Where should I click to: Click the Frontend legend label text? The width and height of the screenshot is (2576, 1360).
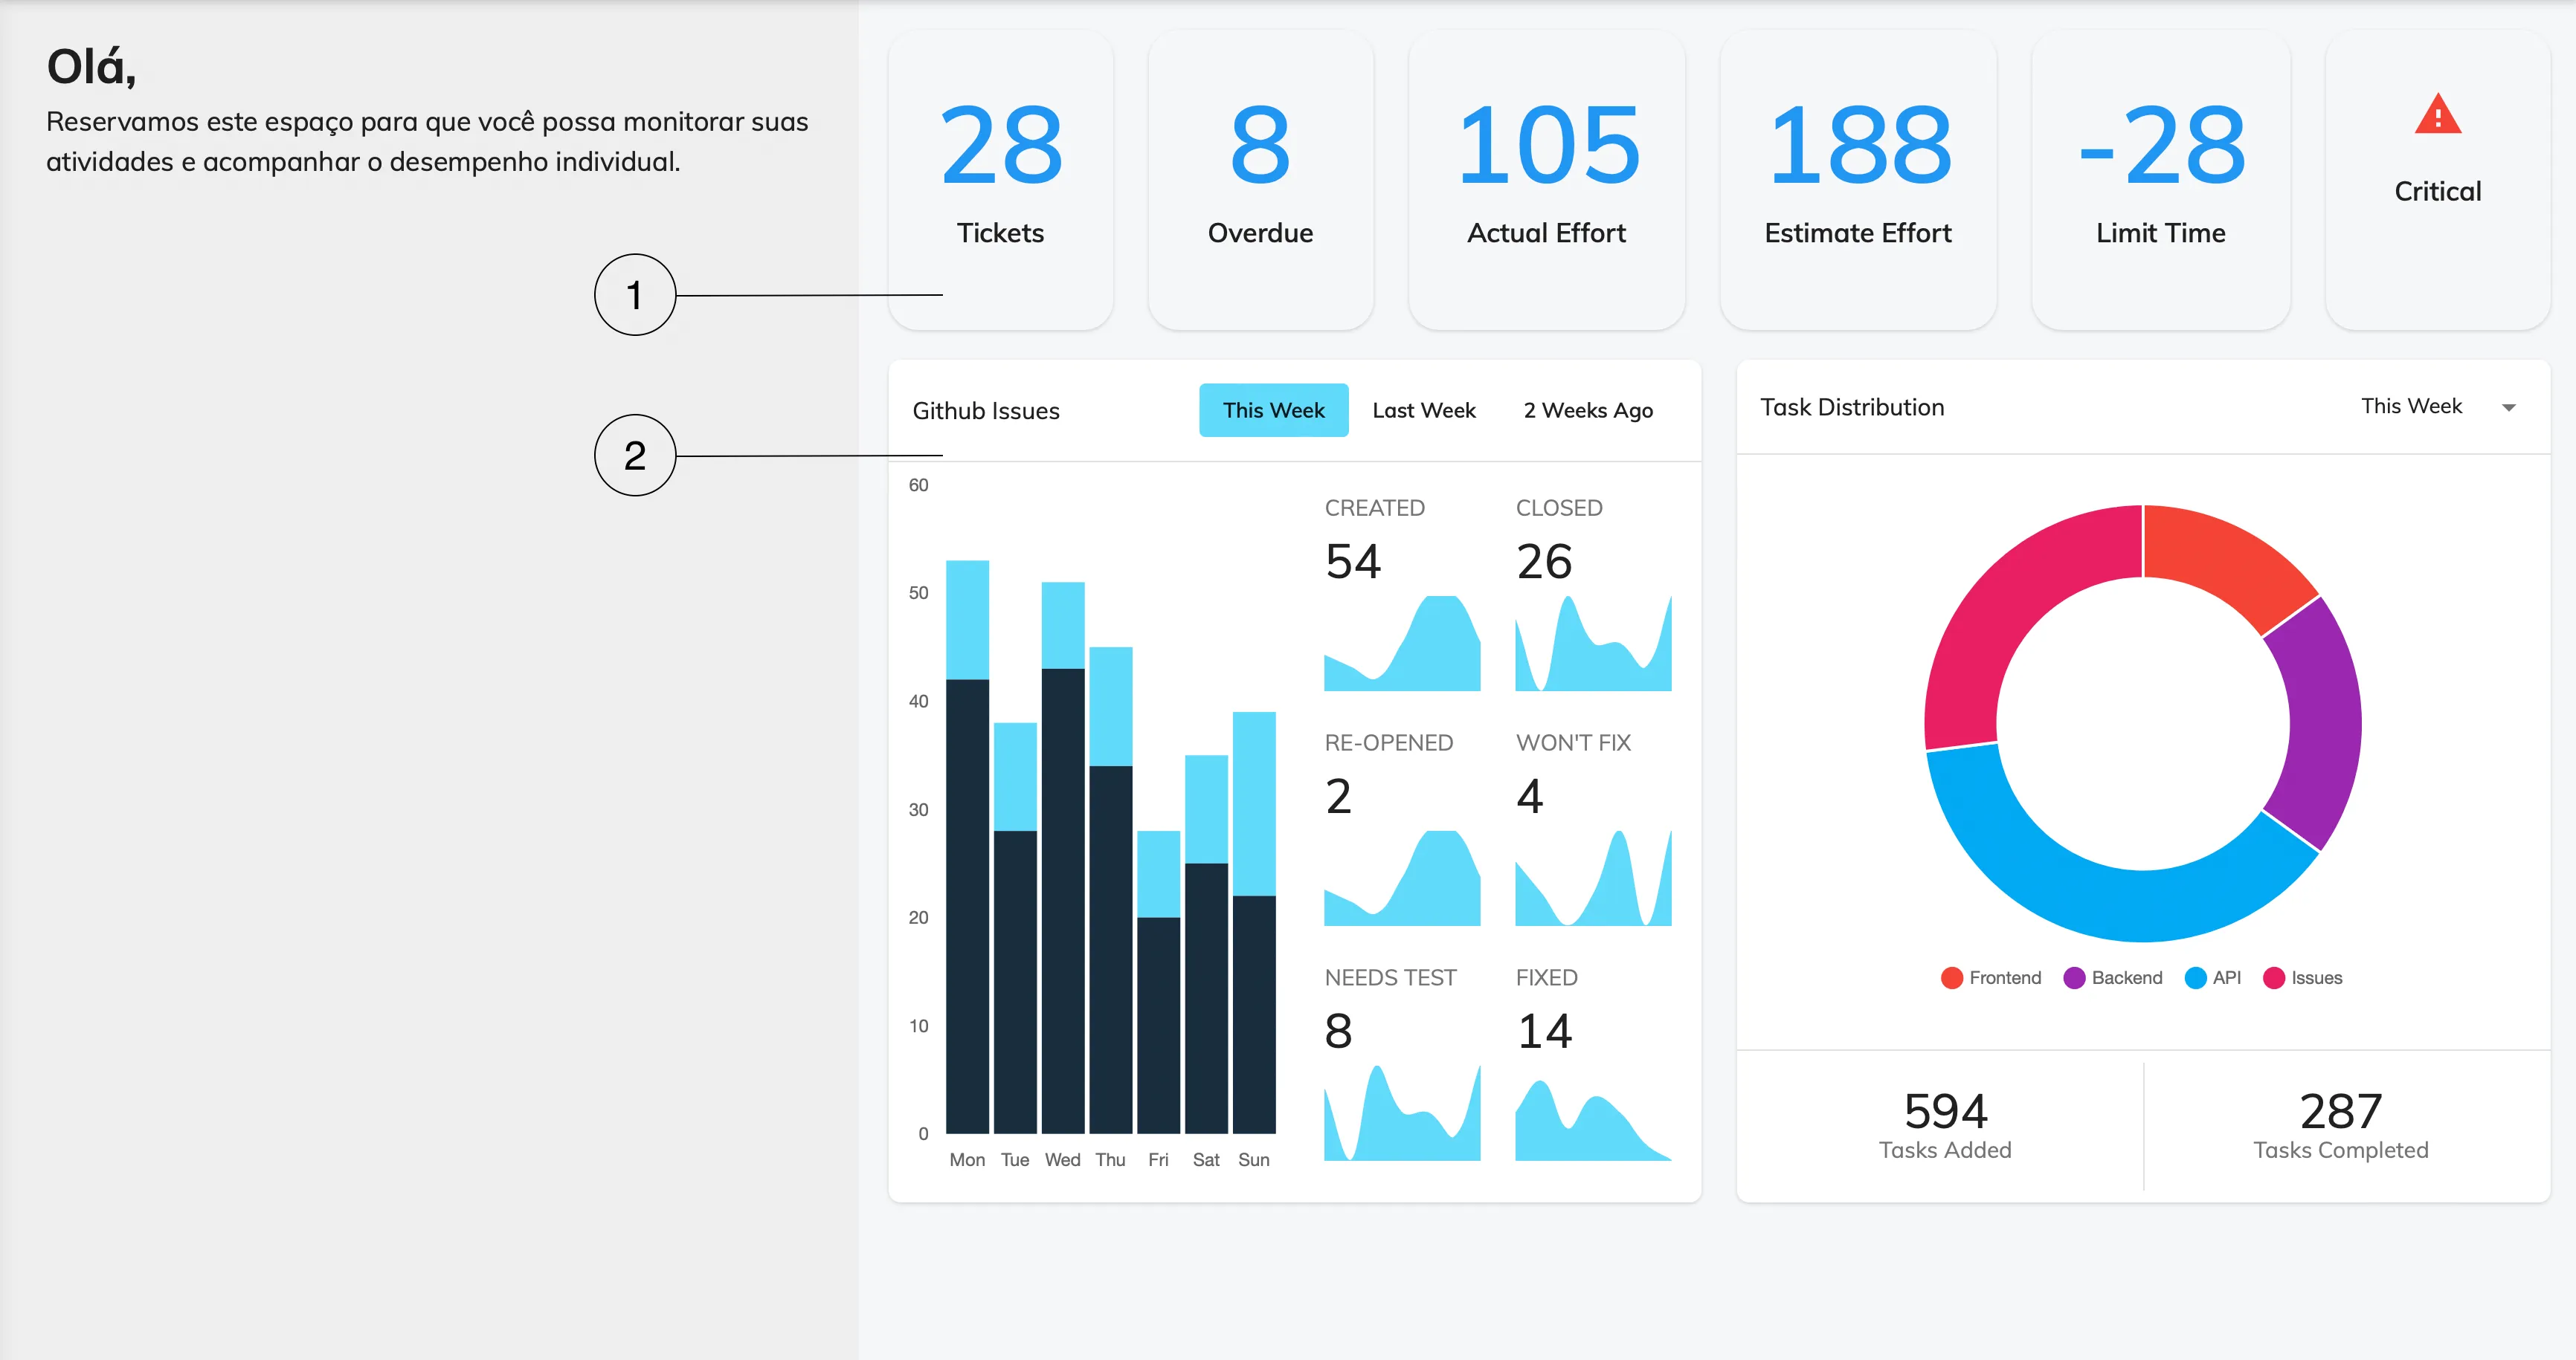coord(2005,977)
